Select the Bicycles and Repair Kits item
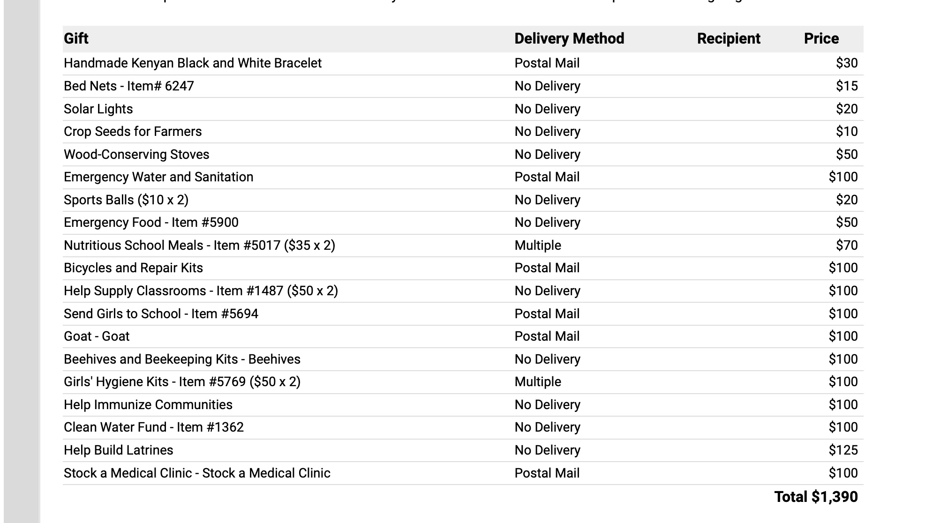This screenshot has height=523, width=933. (x=133, y=268)
